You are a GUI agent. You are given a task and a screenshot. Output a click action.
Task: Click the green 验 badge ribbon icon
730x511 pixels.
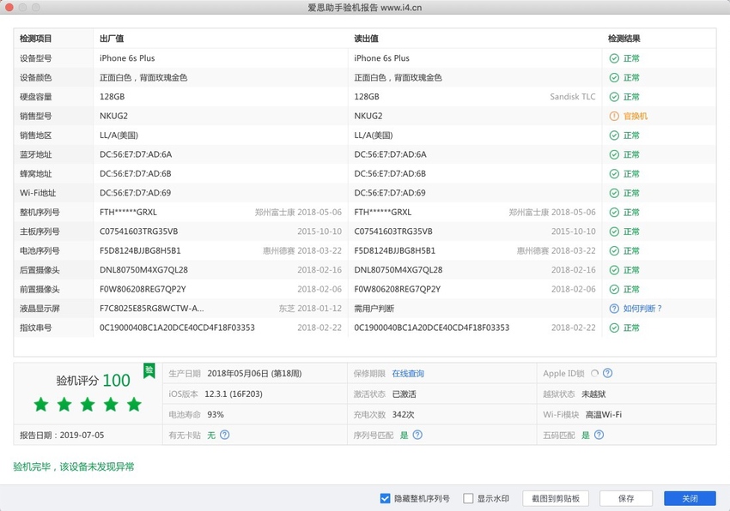tap(149, 371)
